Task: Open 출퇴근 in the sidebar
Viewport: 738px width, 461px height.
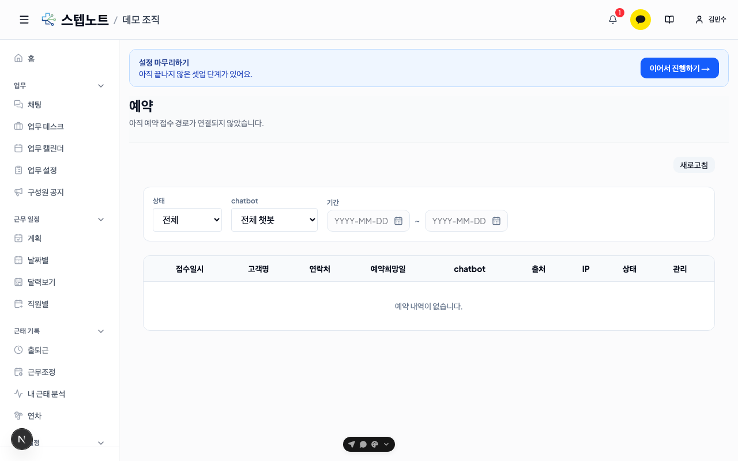Action: coord(60,350)
